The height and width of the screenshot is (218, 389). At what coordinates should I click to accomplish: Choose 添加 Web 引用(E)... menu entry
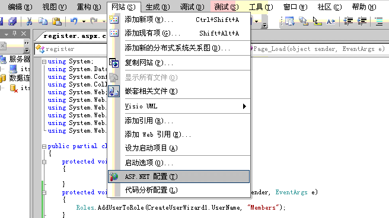(x=179, y=134)
